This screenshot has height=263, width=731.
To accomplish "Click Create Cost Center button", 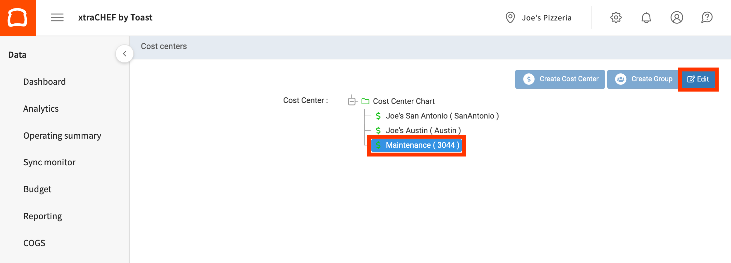I will 560,79.
